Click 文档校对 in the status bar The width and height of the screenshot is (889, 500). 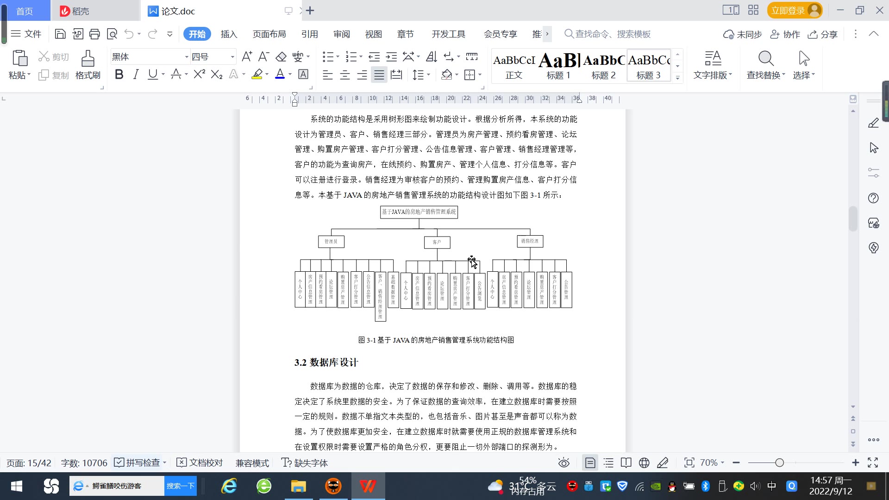coord(200,462)
